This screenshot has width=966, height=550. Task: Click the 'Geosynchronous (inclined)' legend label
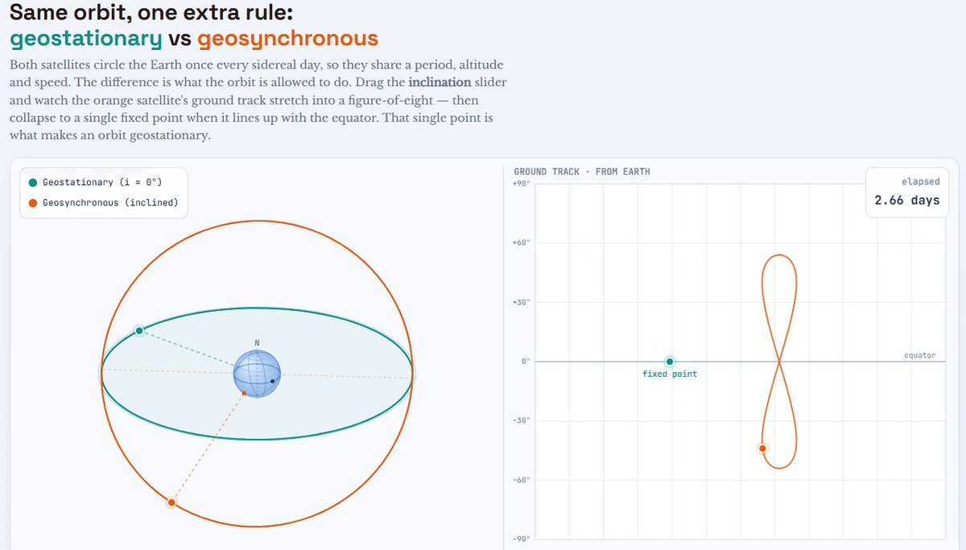[x=110, y=203]
